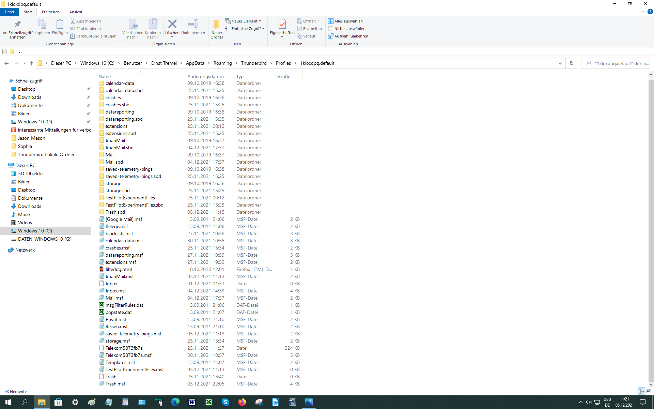Click Alles auswählen select all
654x409 pixels.
[x=345, y=21]
